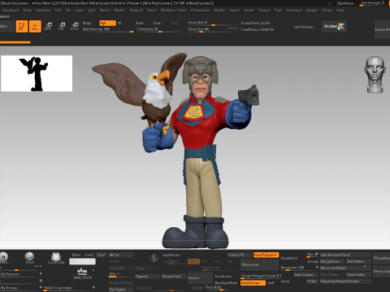Click the Close Holes button
Screen dimensions: 390x292
click(358, 275)
